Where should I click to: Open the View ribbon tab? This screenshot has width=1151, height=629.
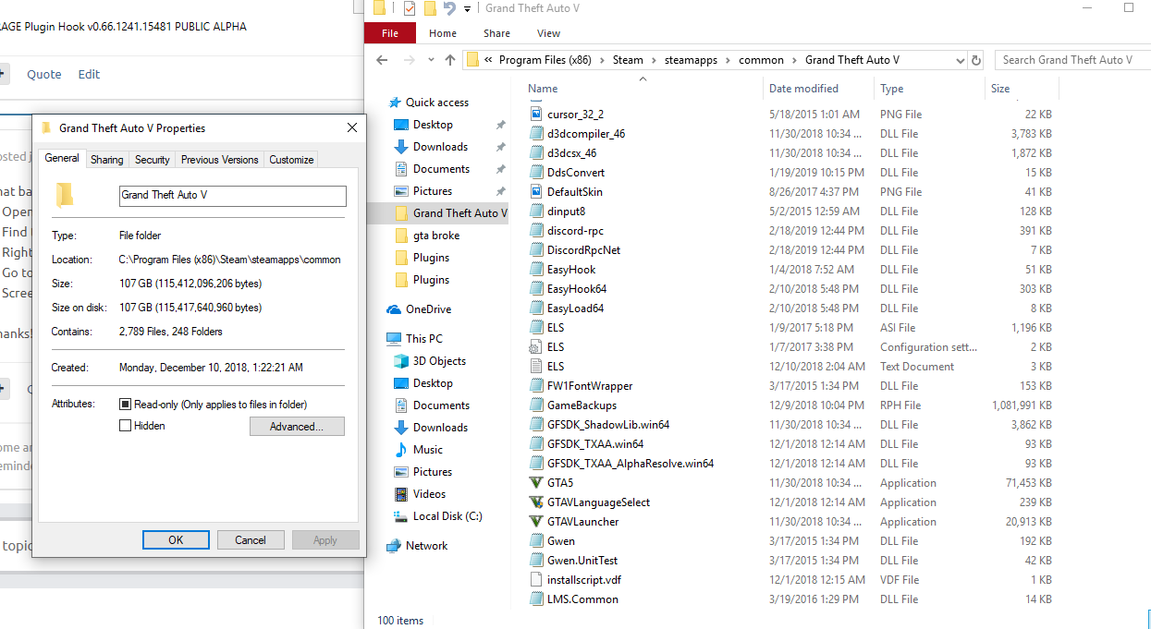pos(548,33)
